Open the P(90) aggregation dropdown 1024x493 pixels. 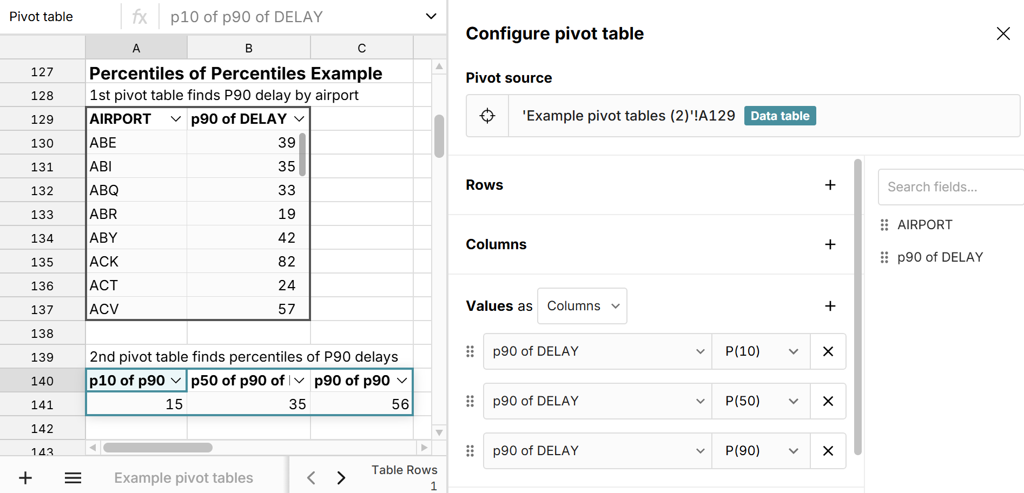pos(761,451)
